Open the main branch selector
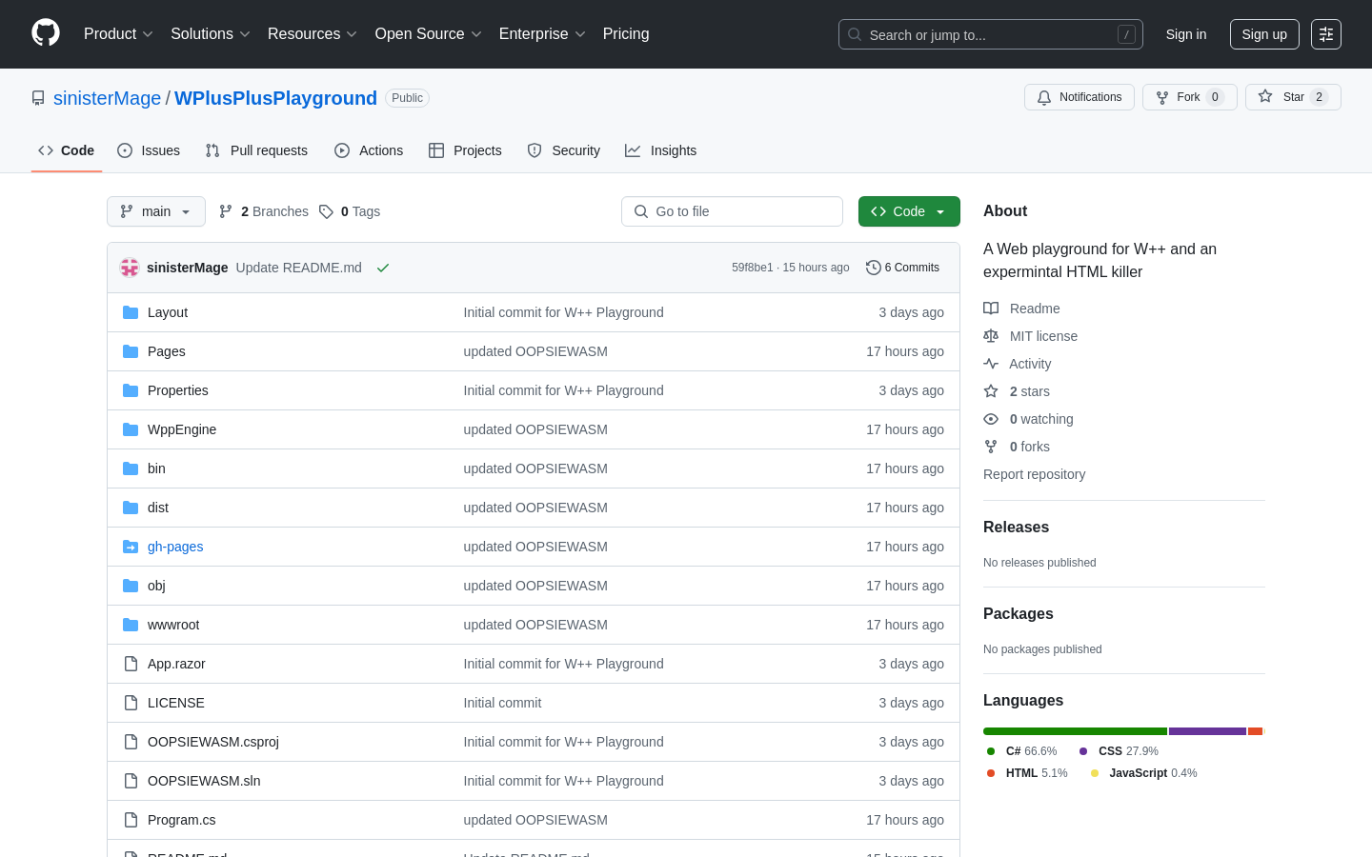Screen dimensions: 1372x857 tap(156, 211)
